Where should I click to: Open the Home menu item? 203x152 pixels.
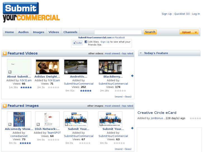tap(9, 32)
